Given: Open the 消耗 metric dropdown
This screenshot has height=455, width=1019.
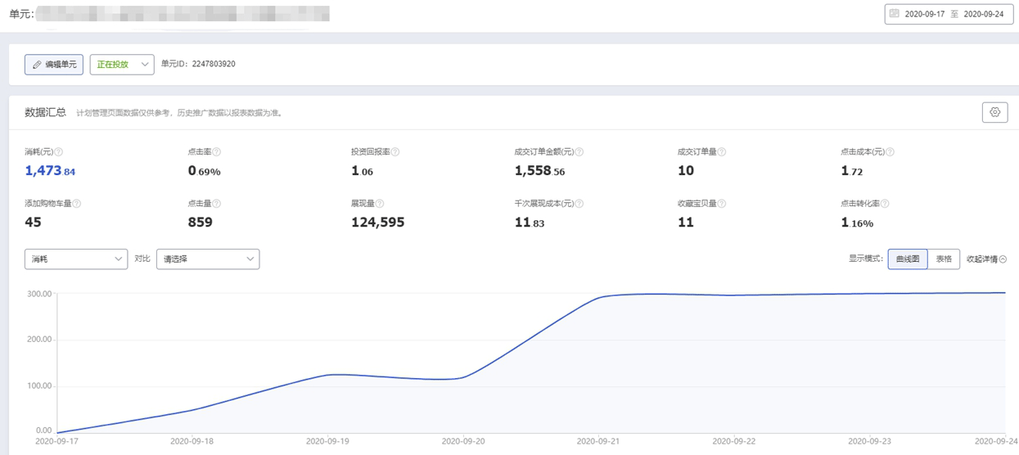Looking at the screenshot, I should pos(76,259).
